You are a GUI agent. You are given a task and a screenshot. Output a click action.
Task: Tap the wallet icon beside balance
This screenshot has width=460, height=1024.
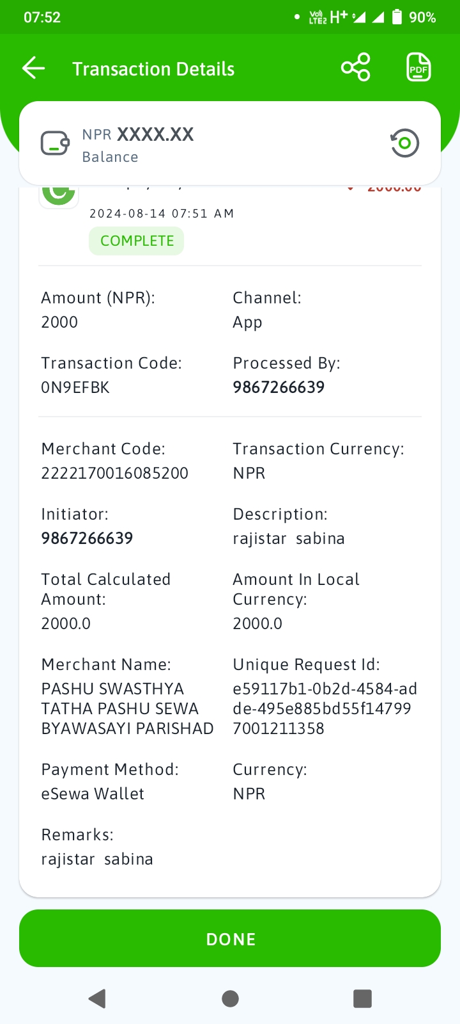[56, 143]
